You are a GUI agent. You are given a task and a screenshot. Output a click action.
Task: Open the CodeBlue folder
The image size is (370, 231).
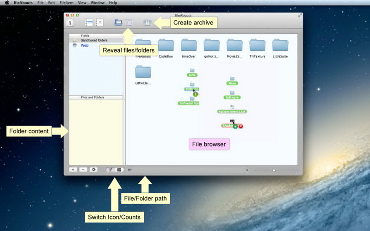click(x=166, y=45)
